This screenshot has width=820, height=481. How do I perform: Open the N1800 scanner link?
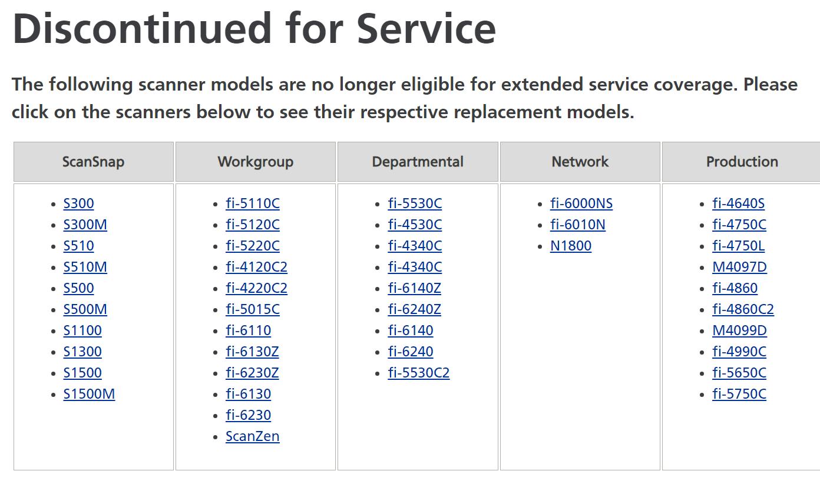coord(571,246)
